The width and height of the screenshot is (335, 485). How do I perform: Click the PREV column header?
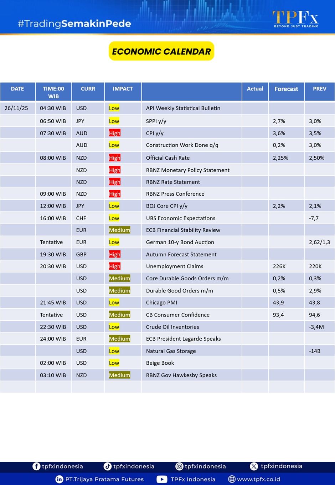(x=319, y=89)
